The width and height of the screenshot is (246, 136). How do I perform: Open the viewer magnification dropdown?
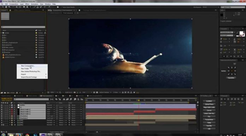coord(54,93)
